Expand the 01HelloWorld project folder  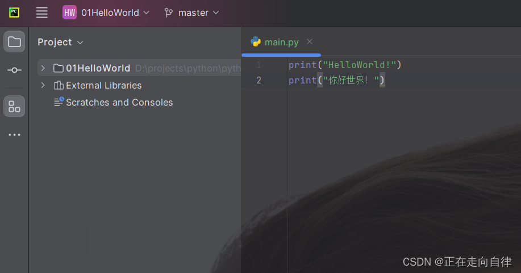click(x=43, y=68)
